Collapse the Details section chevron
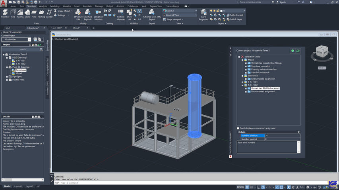The image size is (339, 190). [298, 132]
